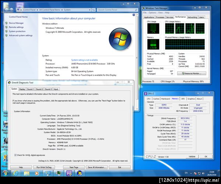Viewport: 221px width, 184px height.
Task: Click Save All Information button
Action: 97,167
